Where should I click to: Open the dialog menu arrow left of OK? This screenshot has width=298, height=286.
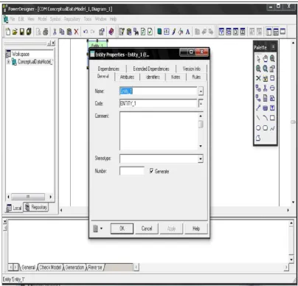(x=101, y=229)
